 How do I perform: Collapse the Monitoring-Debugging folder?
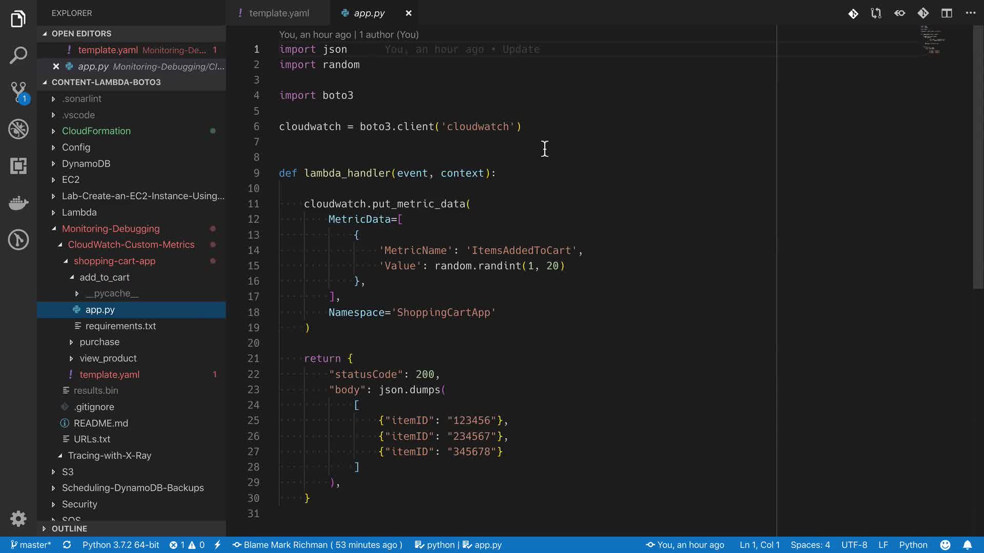pyautogui.click(x=110, y=229)
